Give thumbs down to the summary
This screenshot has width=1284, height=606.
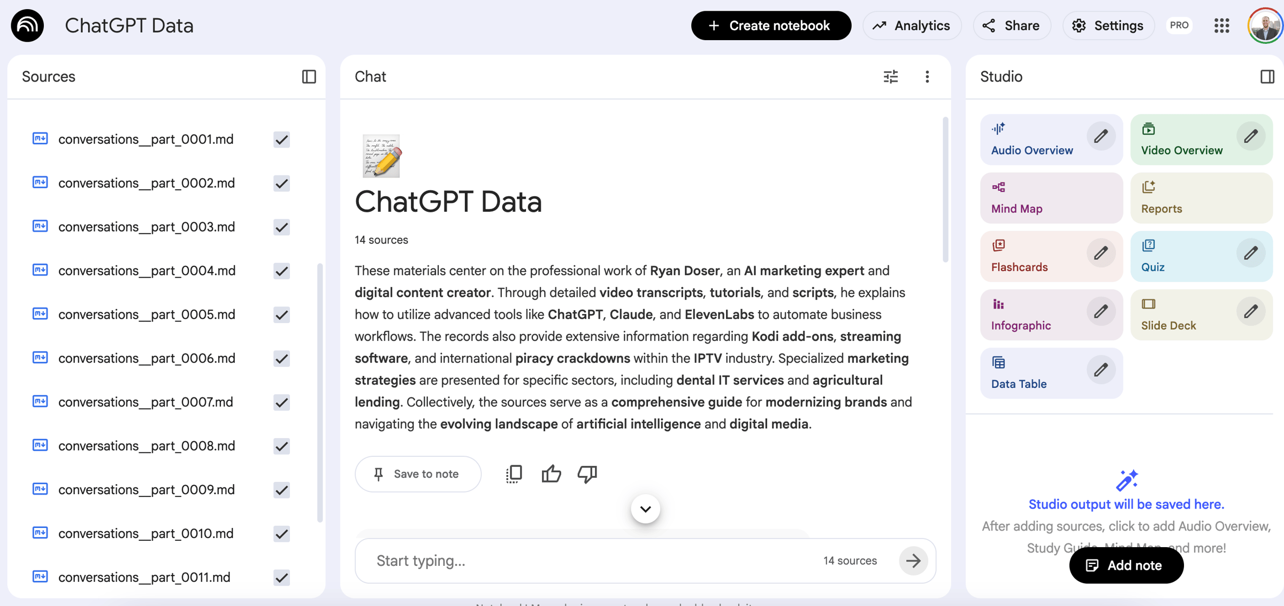click(x=587, y=474)
